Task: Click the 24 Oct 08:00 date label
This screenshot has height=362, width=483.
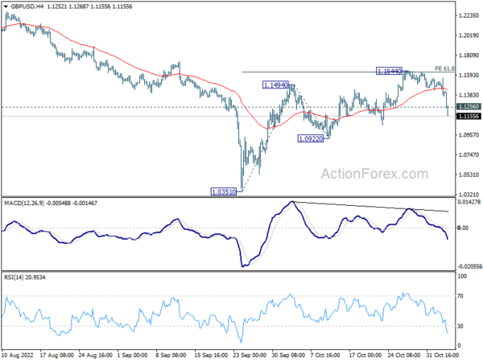Action: pos(404,356)
